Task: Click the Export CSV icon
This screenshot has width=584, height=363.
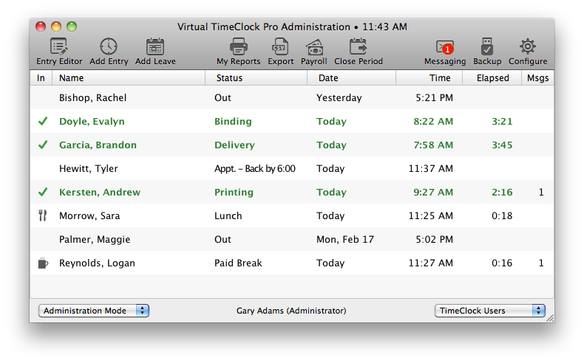Action: [280, 46]
